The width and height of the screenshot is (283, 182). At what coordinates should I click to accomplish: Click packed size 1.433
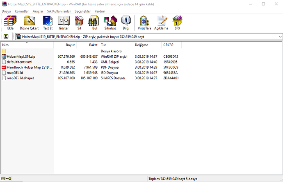94,62
